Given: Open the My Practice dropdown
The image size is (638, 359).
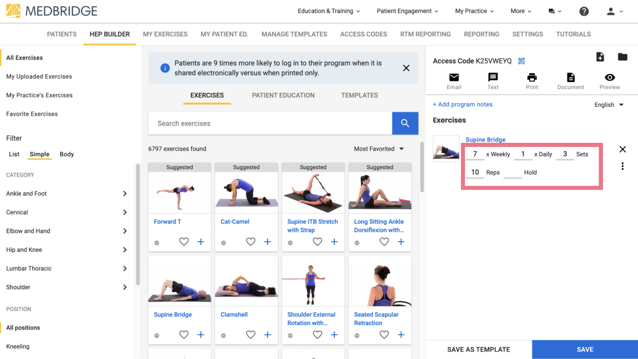Looking at the screenshot, I should coord(475,11).
